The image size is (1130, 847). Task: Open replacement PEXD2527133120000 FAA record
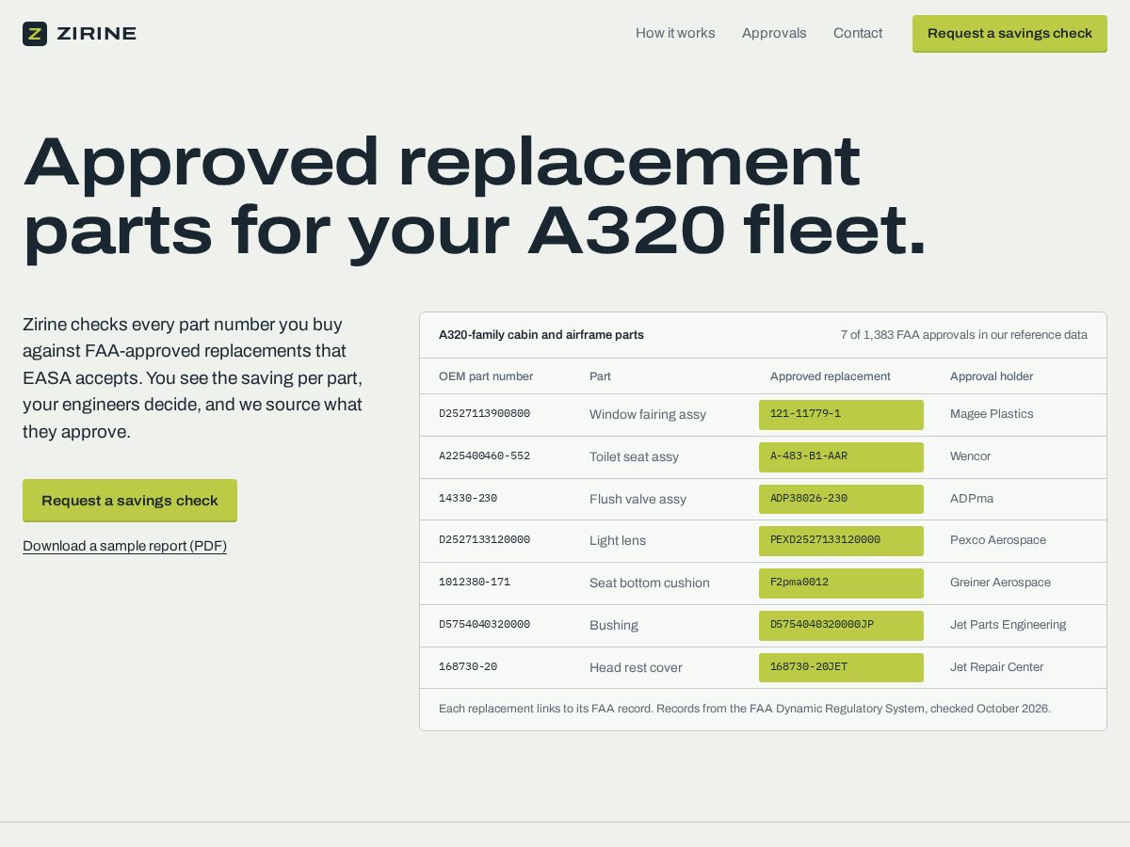[841, 541]
